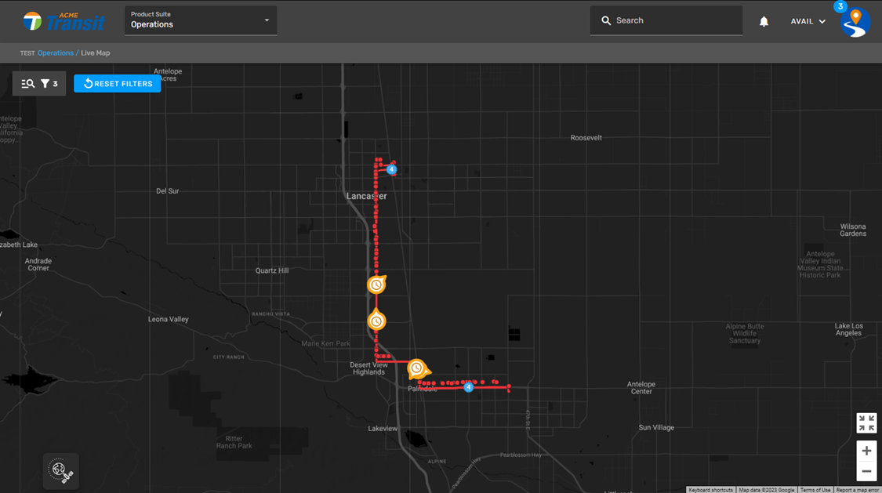Open the filter icon showing 3

click(x=49, y=84)
